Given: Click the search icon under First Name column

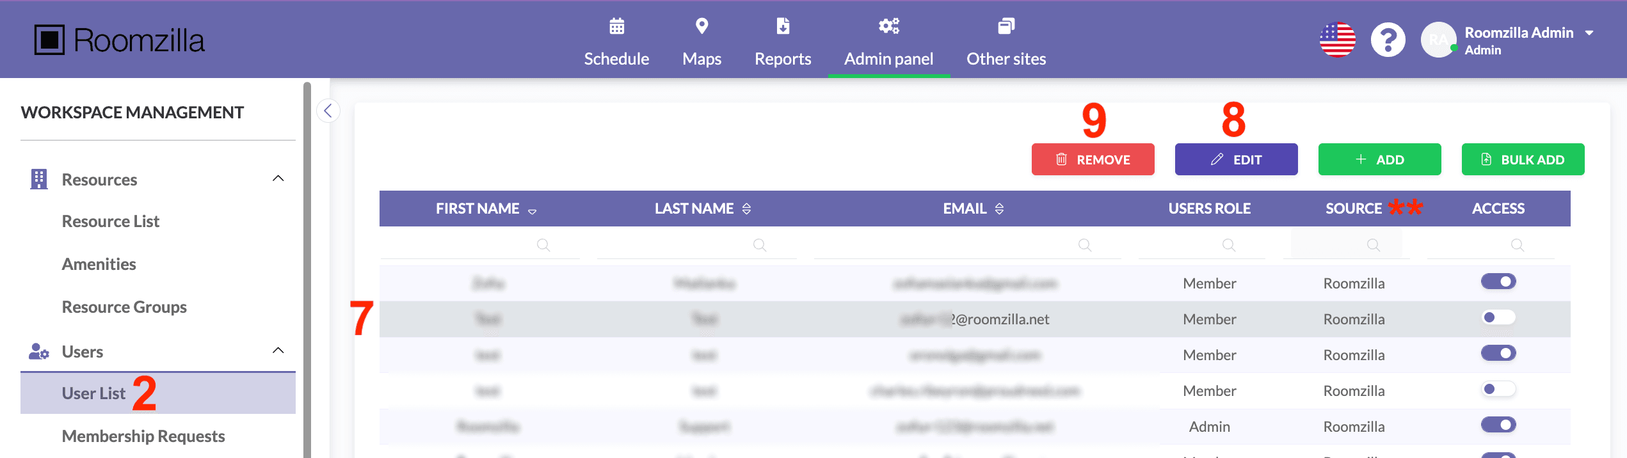Looking at the screenshot, I should coord(543,245).
